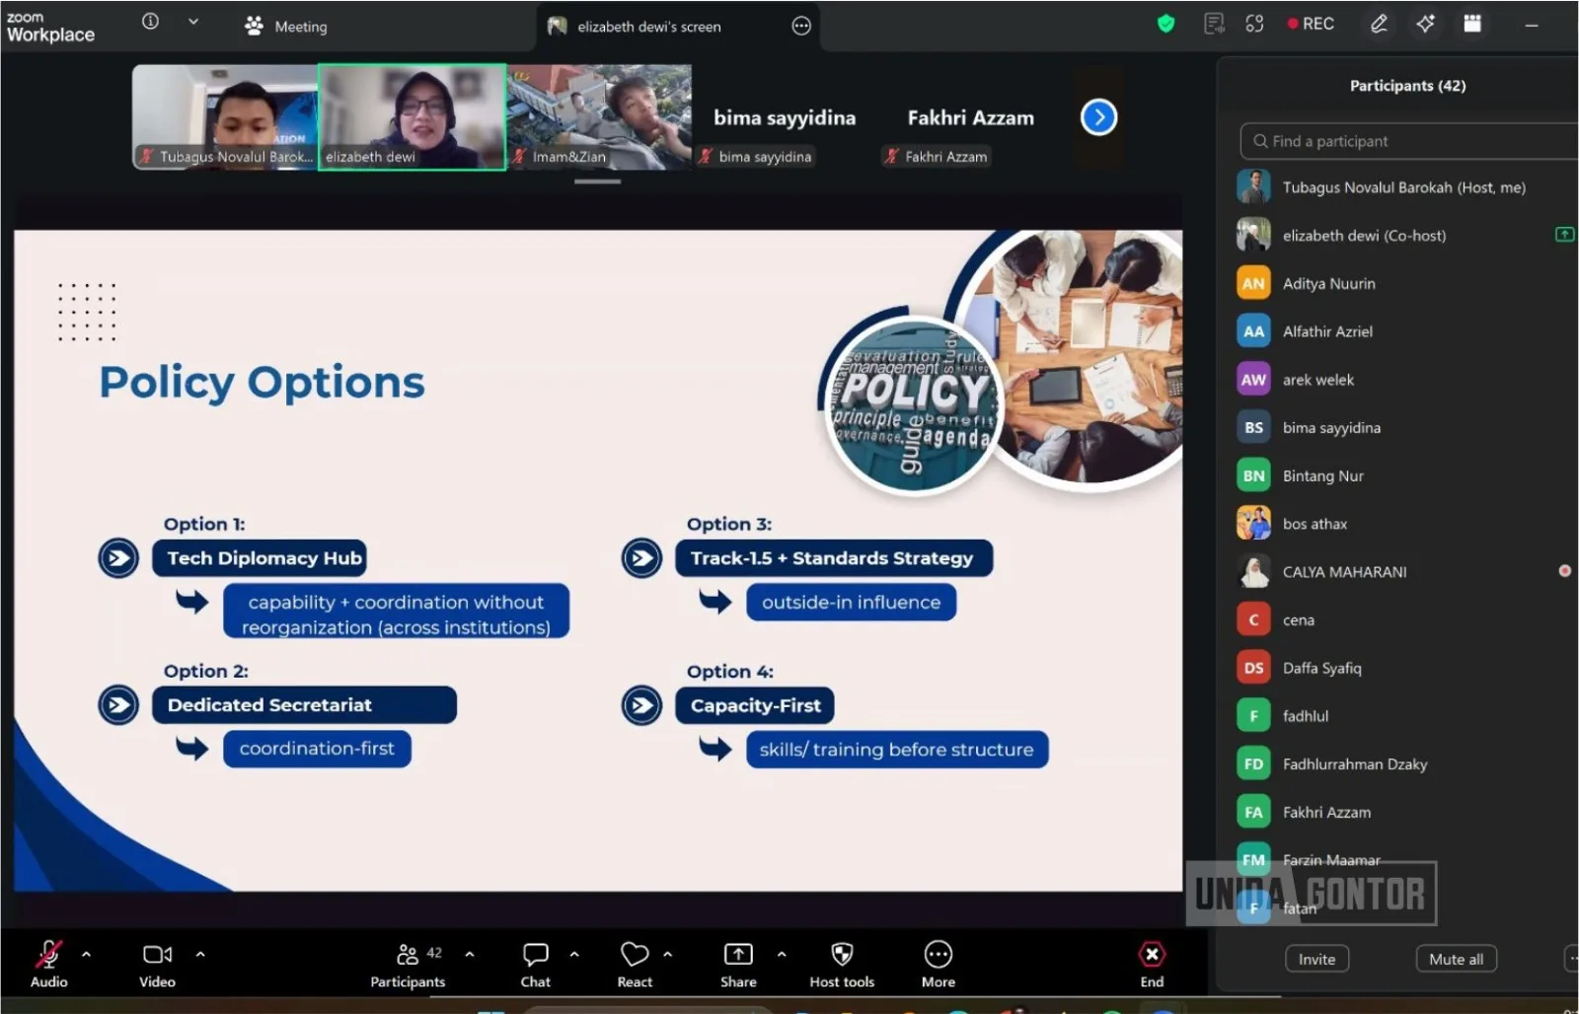Click Fakhri Azzam participant tile

click(x=971, y=117)
